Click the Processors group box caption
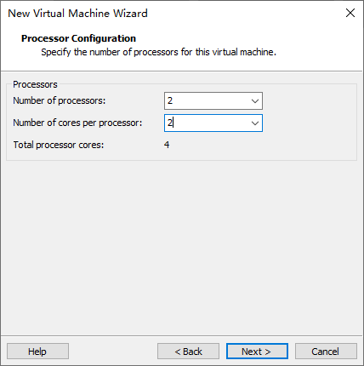This screenshot has height=366, width=364. click(x=35, y=84)
